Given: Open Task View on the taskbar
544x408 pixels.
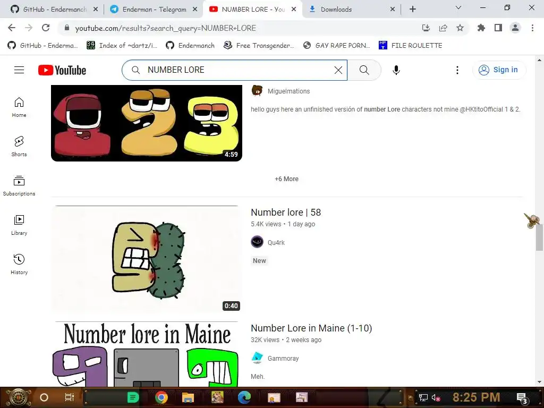Looking at the screenshot, I should (70, 397).
